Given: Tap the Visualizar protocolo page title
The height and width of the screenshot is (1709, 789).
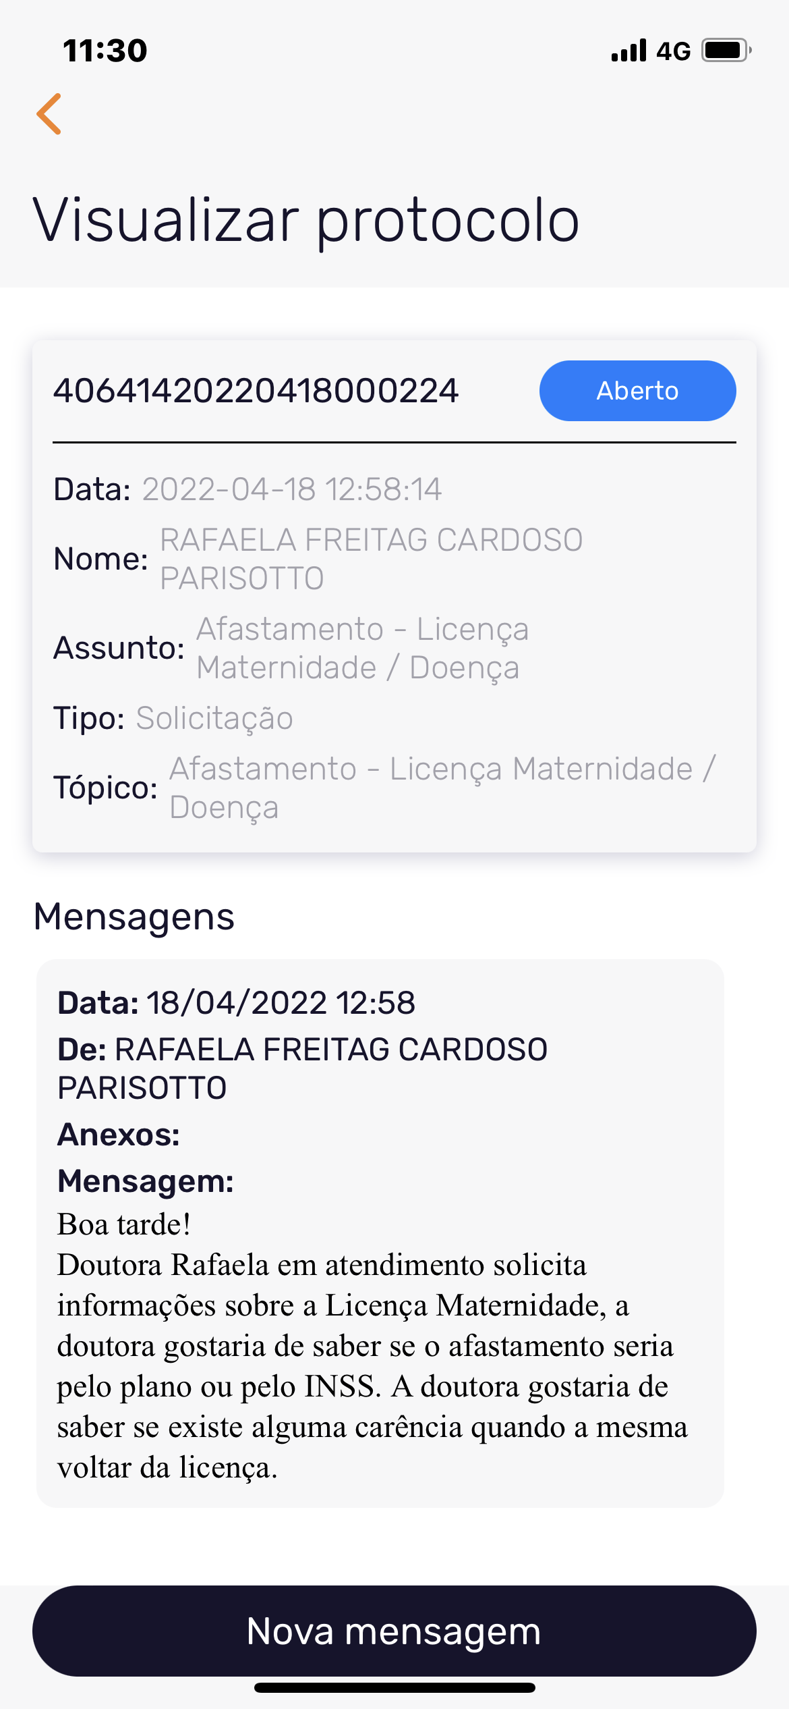Looking at the screenshot, I should [306, 220].
